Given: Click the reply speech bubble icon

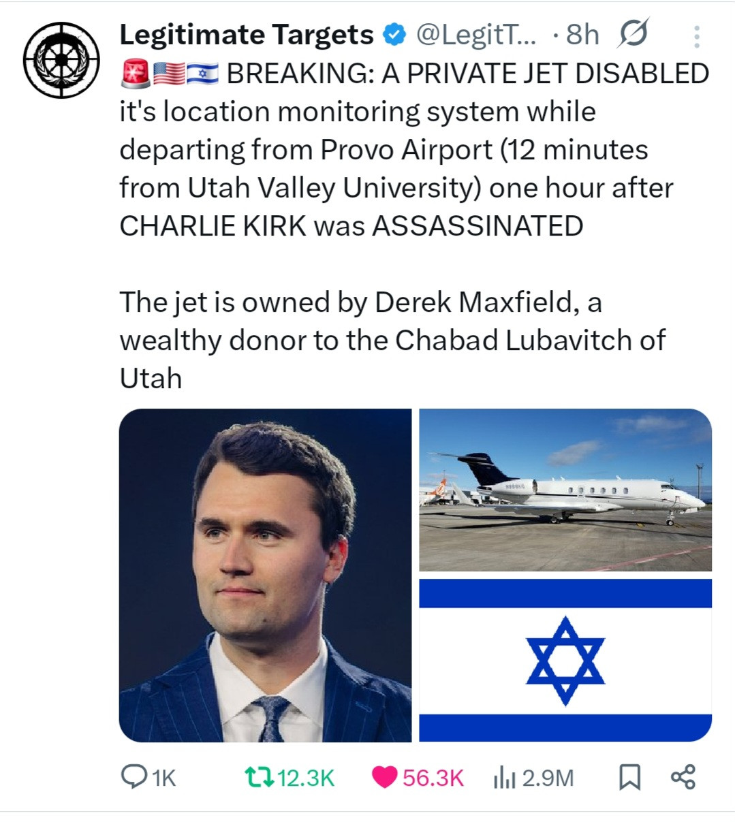Looking at the screenshot, I should point(131,776).
